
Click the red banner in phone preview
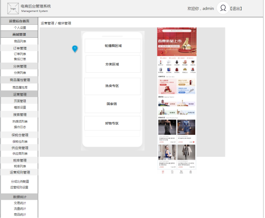pyautogui.click(x=177, y=42)
